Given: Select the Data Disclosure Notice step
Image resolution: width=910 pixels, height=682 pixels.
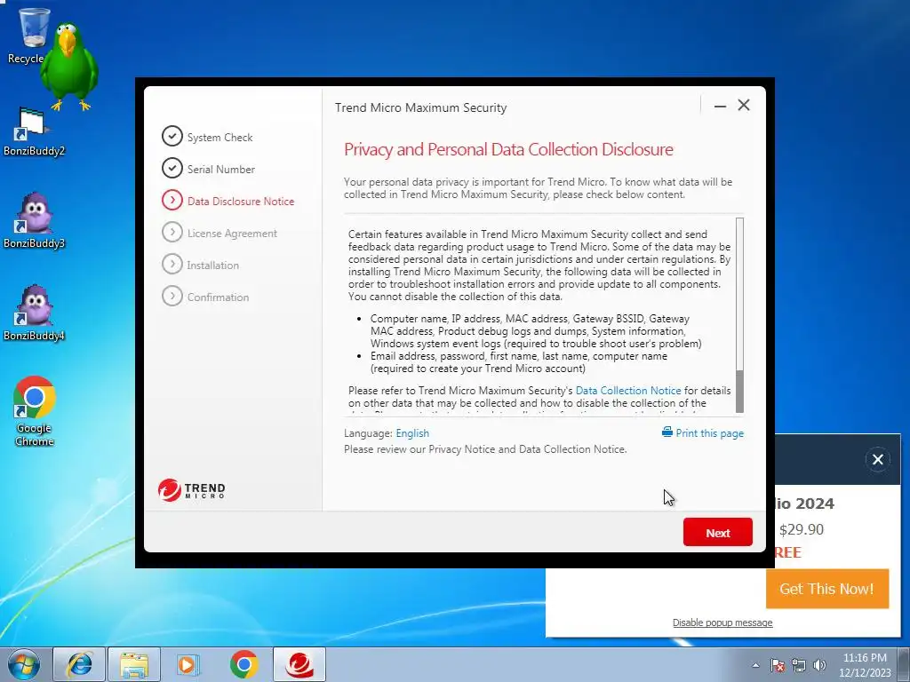Looking at the screenshot, I should 228,201.
